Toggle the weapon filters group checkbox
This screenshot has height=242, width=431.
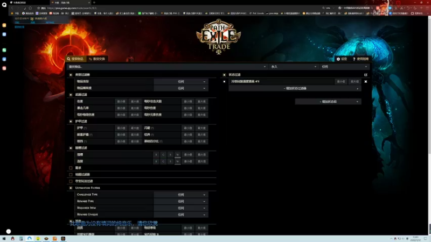pos(71,95)
